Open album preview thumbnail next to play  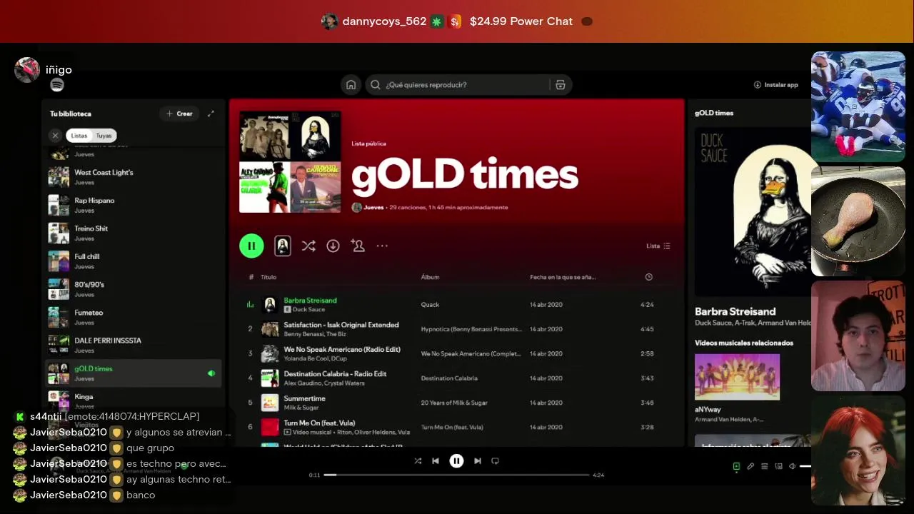point(283,246)
